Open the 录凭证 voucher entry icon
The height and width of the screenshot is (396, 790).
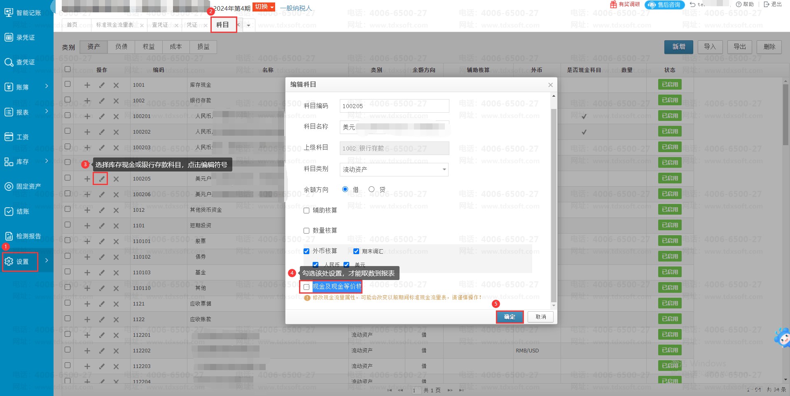pyautogui.click(x=9, y=37)
